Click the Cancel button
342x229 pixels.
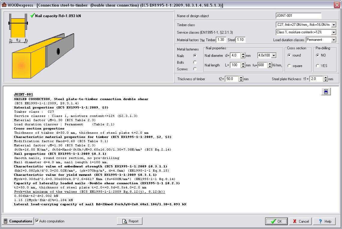click(300, 221)
